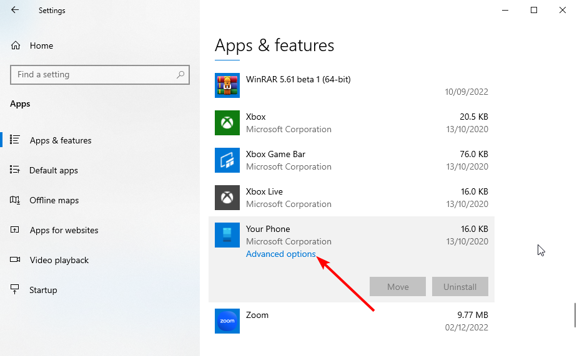The image size is (577, 356).
Task: Select Offline maps in sidebar
Action: (x=54, y=200)
